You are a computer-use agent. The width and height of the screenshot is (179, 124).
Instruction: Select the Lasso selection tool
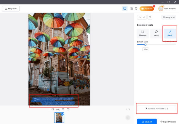(x=156, y=33)
